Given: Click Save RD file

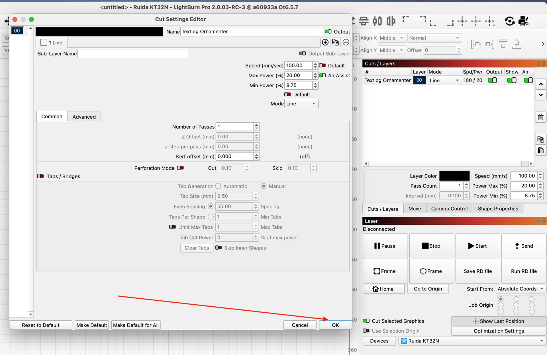Looking at the screenshot, I should 477,271.
